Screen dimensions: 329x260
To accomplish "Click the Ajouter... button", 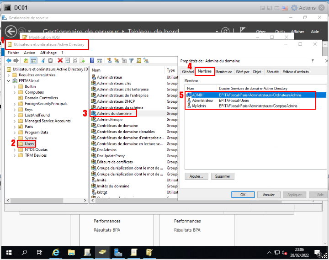I will tap(197, 176).
